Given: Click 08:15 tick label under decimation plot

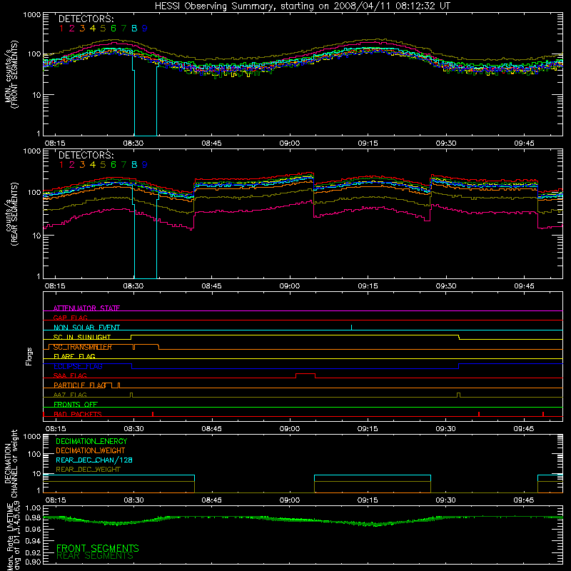Looking at the screenshot, I should tap(56, 500).
